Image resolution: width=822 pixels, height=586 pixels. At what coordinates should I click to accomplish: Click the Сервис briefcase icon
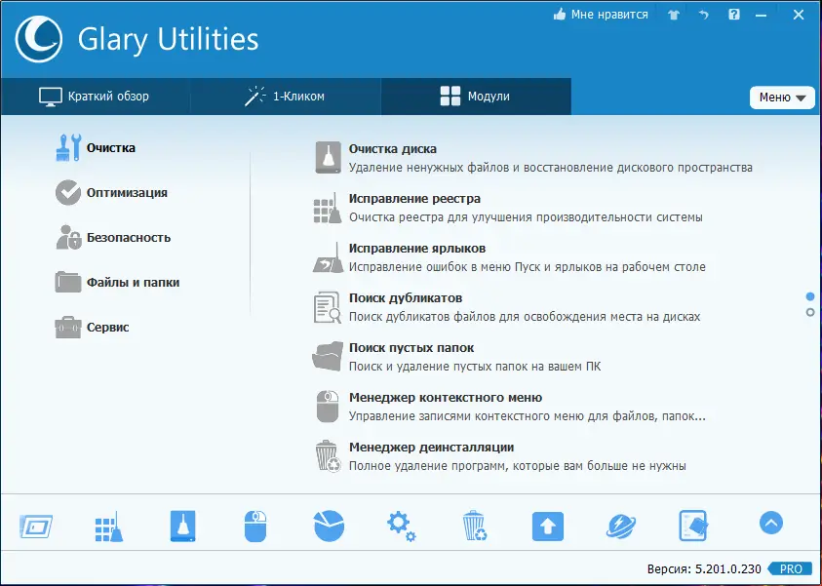pyautogui.click(x=68, y=328)
